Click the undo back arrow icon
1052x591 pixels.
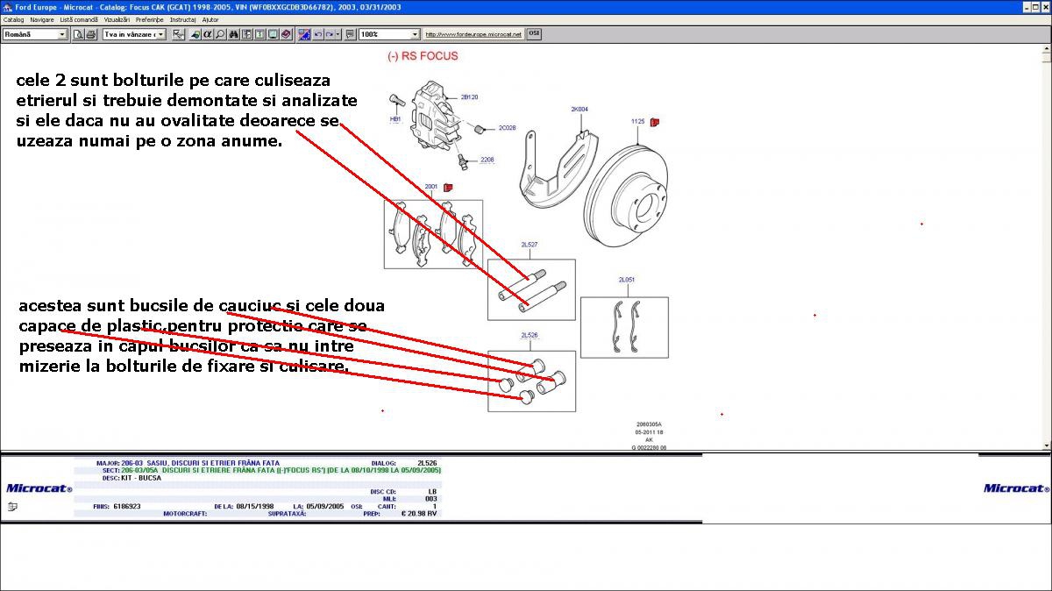318,34
